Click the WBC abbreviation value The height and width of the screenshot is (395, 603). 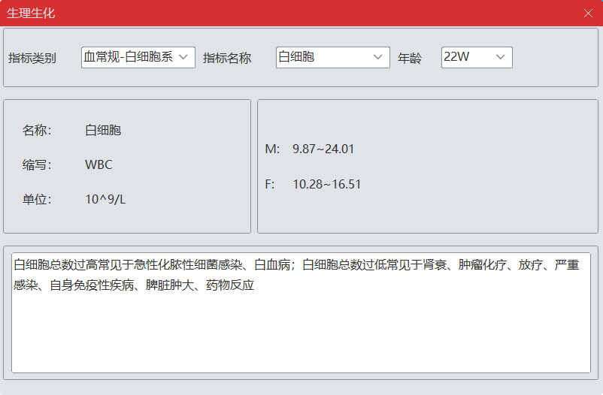click(x=98, y=164)
